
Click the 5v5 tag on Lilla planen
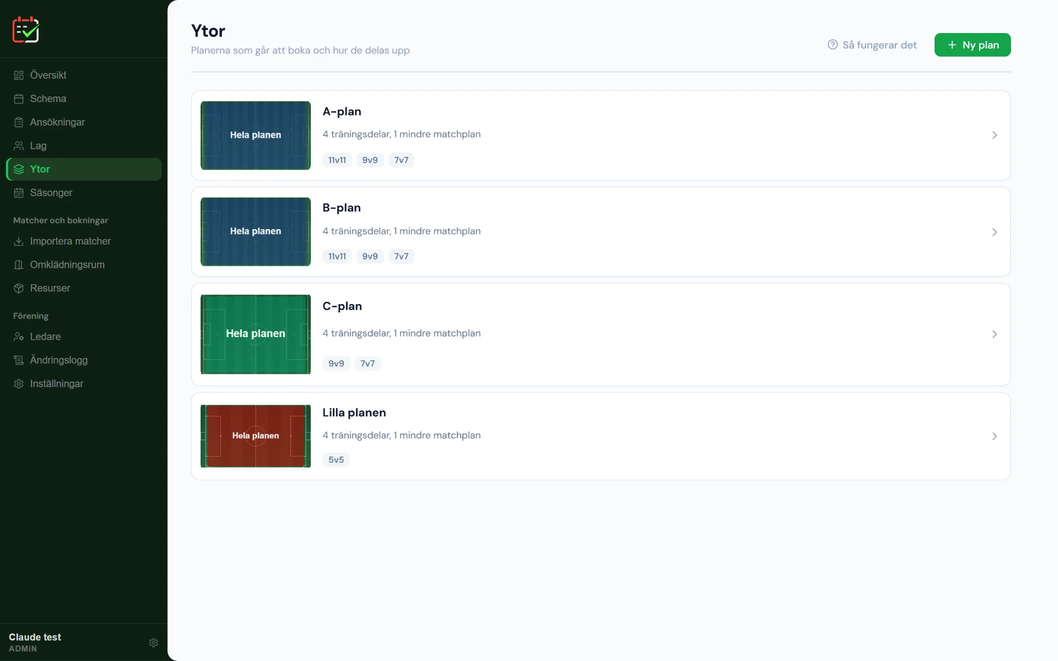336,460
